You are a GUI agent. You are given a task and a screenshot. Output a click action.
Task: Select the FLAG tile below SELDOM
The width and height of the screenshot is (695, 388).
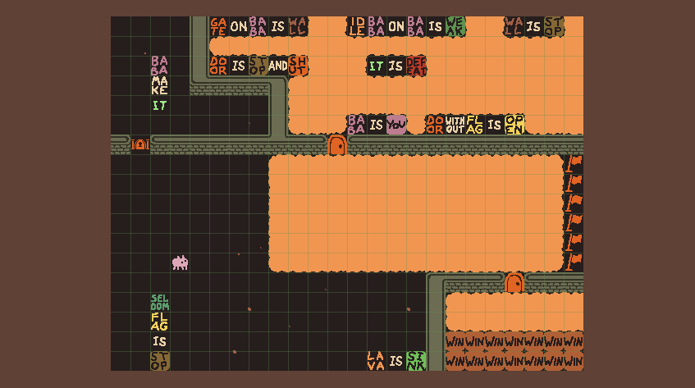coord(159,322)
